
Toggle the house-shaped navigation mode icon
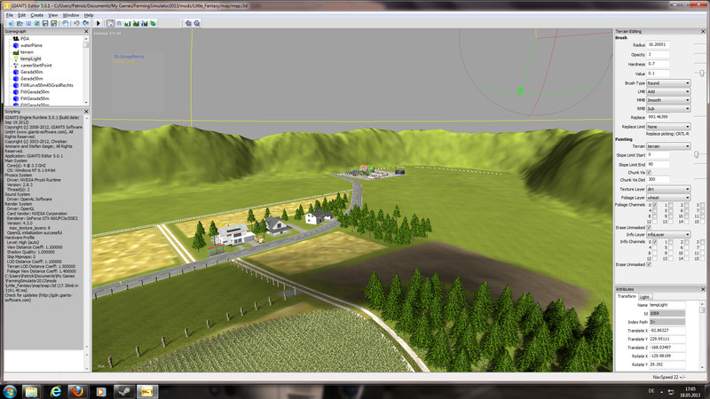click(110, 23)
